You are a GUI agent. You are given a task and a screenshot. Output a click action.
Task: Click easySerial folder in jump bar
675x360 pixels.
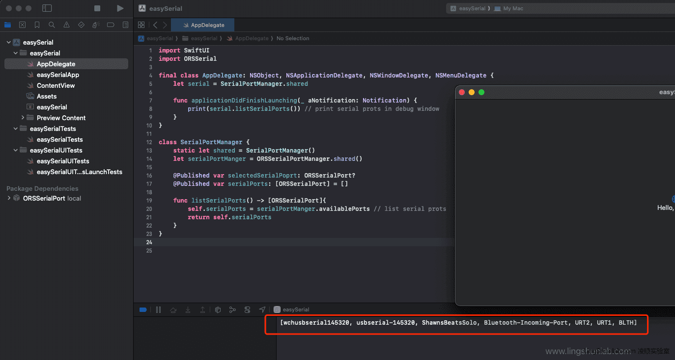click(x=199, y=38)
